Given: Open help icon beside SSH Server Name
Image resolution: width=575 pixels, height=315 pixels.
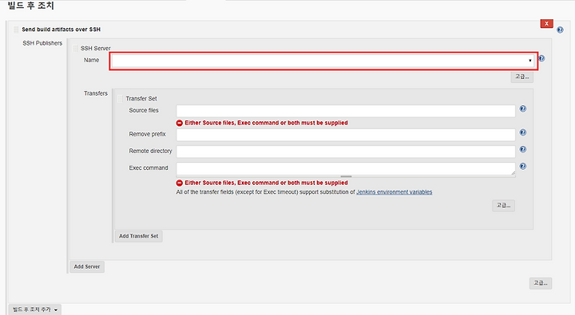Looking at the screenshot, I should (x=541, y=58).
